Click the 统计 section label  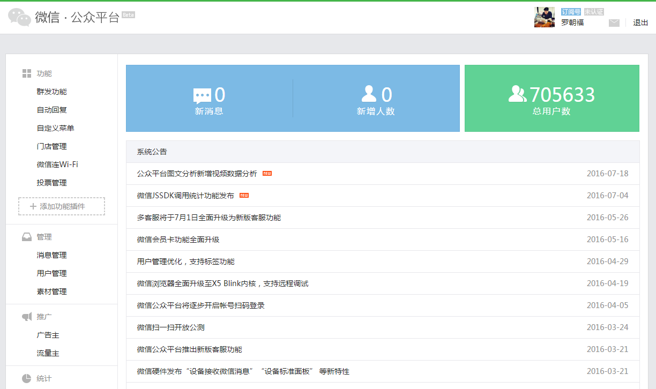tap(44, 378)
